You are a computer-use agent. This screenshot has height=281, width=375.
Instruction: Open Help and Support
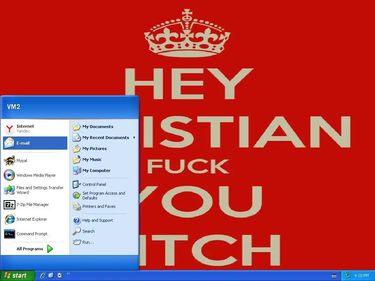pyautogui.click(x=104, y=220)
